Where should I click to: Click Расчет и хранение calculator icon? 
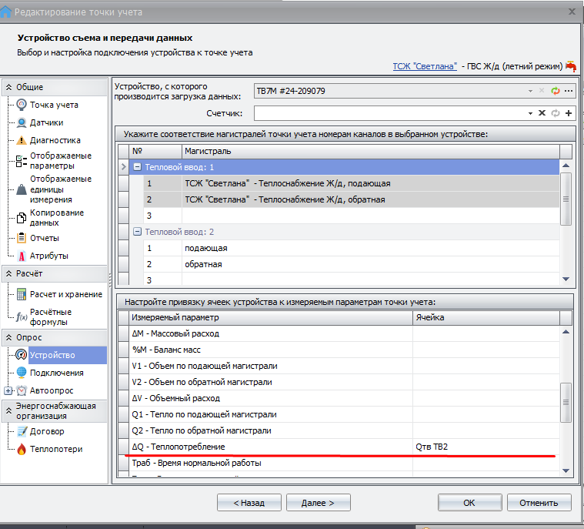(x=22, y=294)
